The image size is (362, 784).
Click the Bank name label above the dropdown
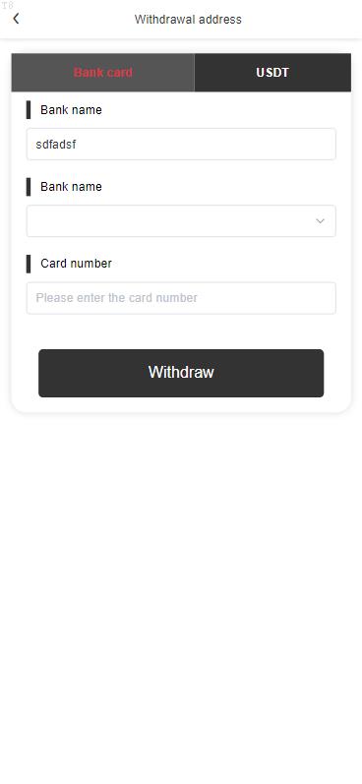pos(71,187)
